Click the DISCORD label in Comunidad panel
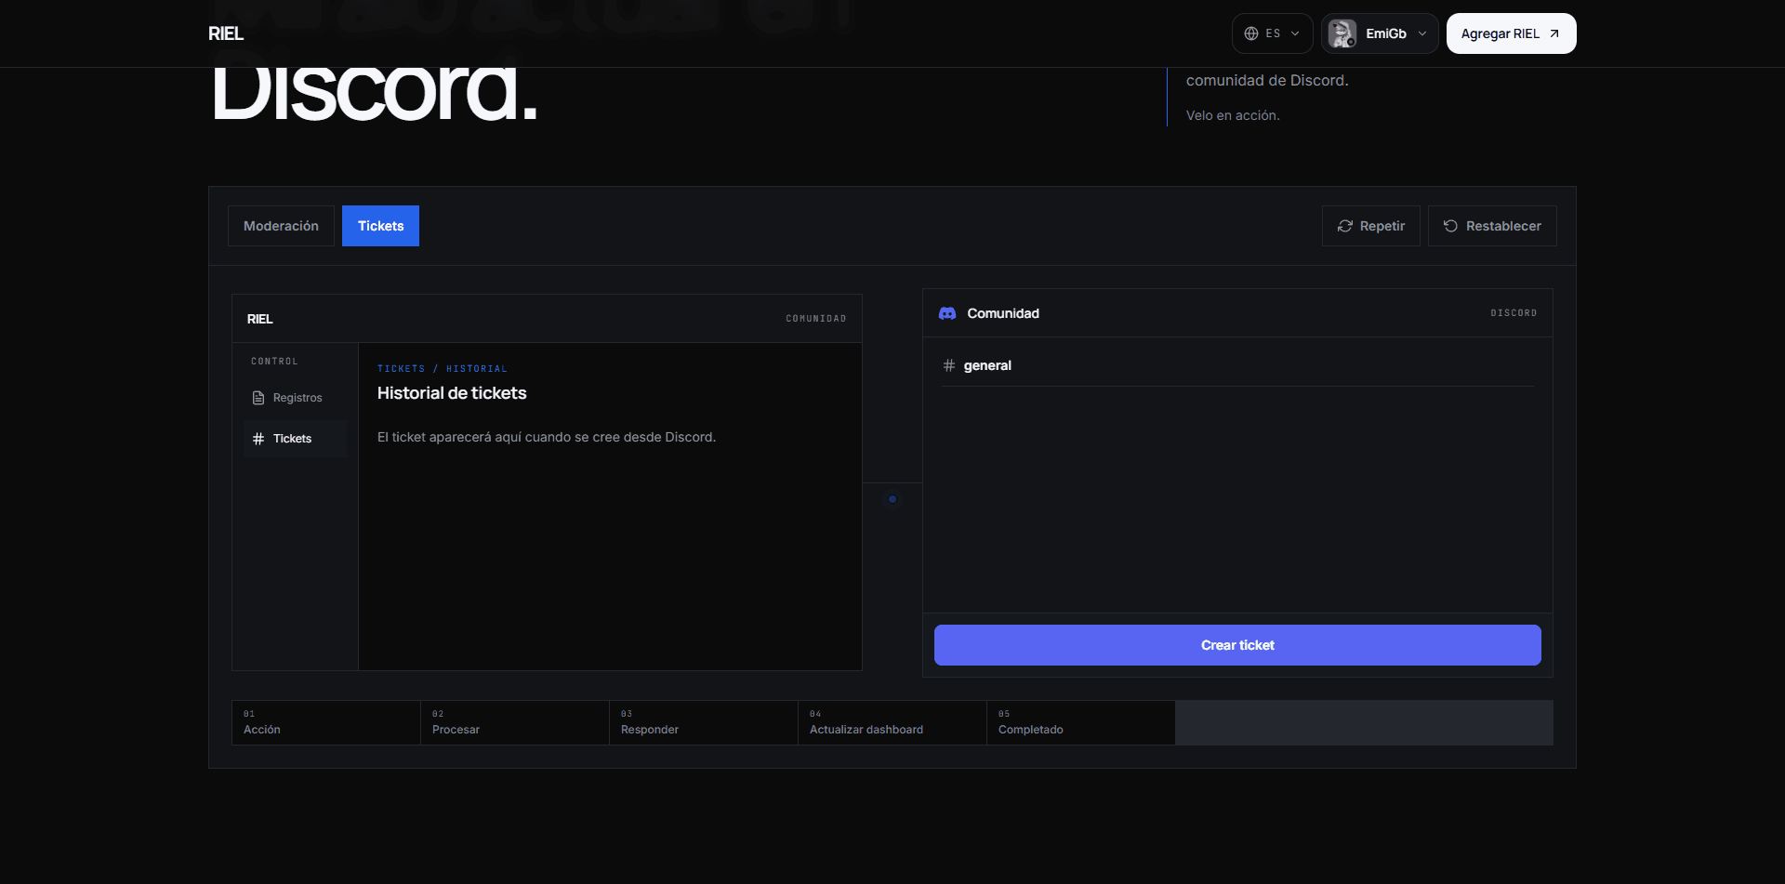Screen dimensions: 1785x884 point(1514,313)
